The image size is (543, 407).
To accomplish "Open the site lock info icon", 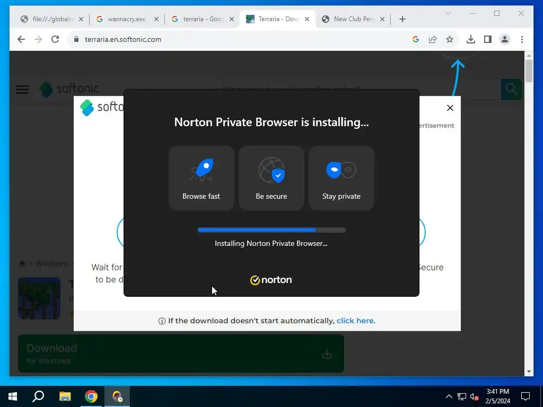I will (x=76, y=39).
